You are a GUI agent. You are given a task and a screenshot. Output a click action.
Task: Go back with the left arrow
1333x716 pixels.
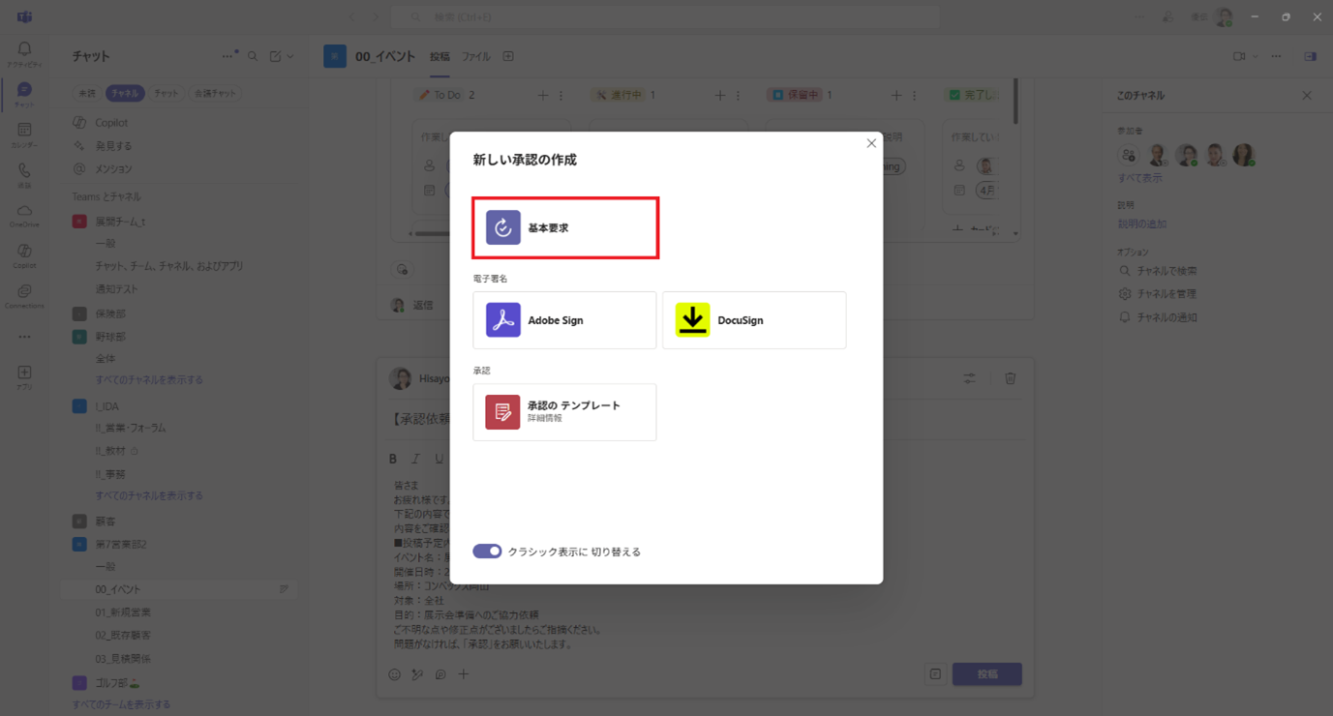tap(352, 17)
